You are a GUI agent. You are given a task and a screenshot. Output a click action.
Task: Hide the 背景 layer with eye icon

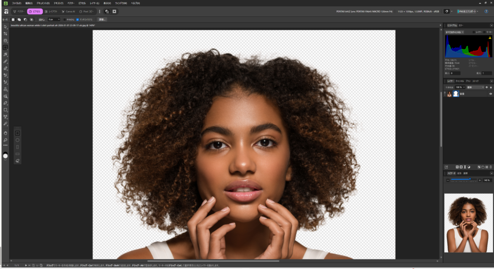pyautogui.click(x=490, y=94)
